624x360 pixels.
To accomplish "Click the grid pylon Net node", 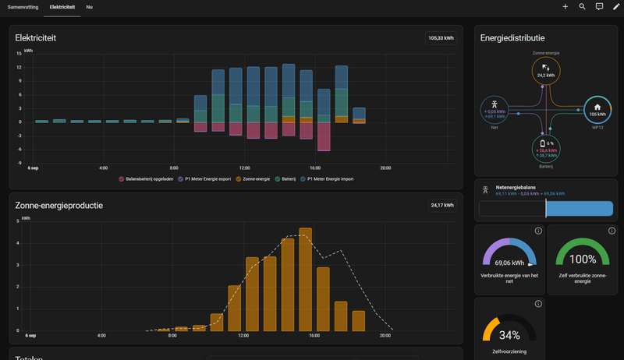I will click(x=495, y=110).
